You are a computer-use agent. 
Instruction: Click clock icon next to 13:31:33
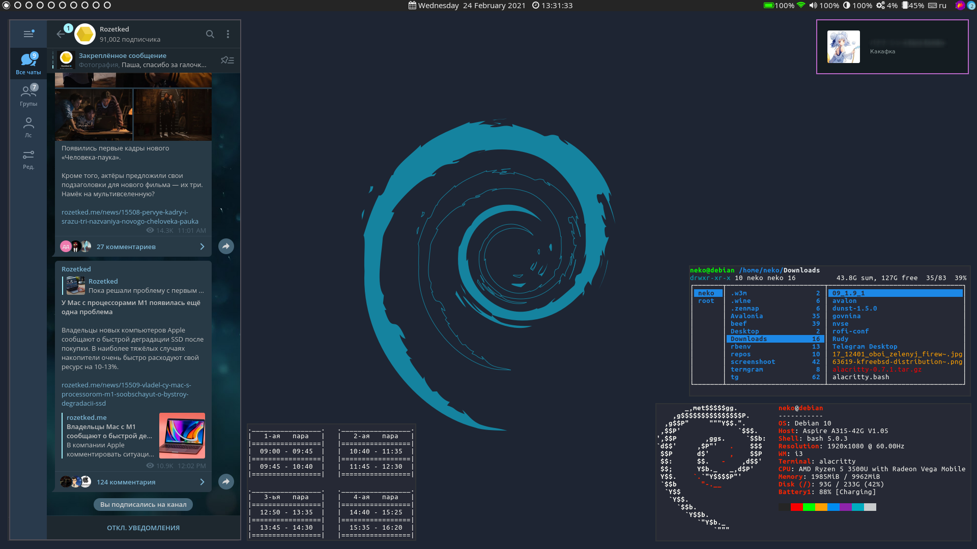pyautogui.click(x=535, y=6)
